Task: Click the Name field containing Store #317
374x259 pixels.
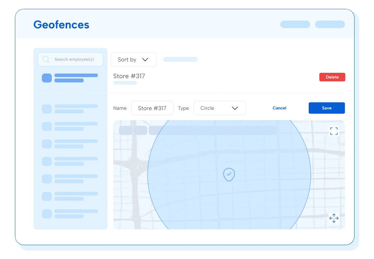Action: 152,108
